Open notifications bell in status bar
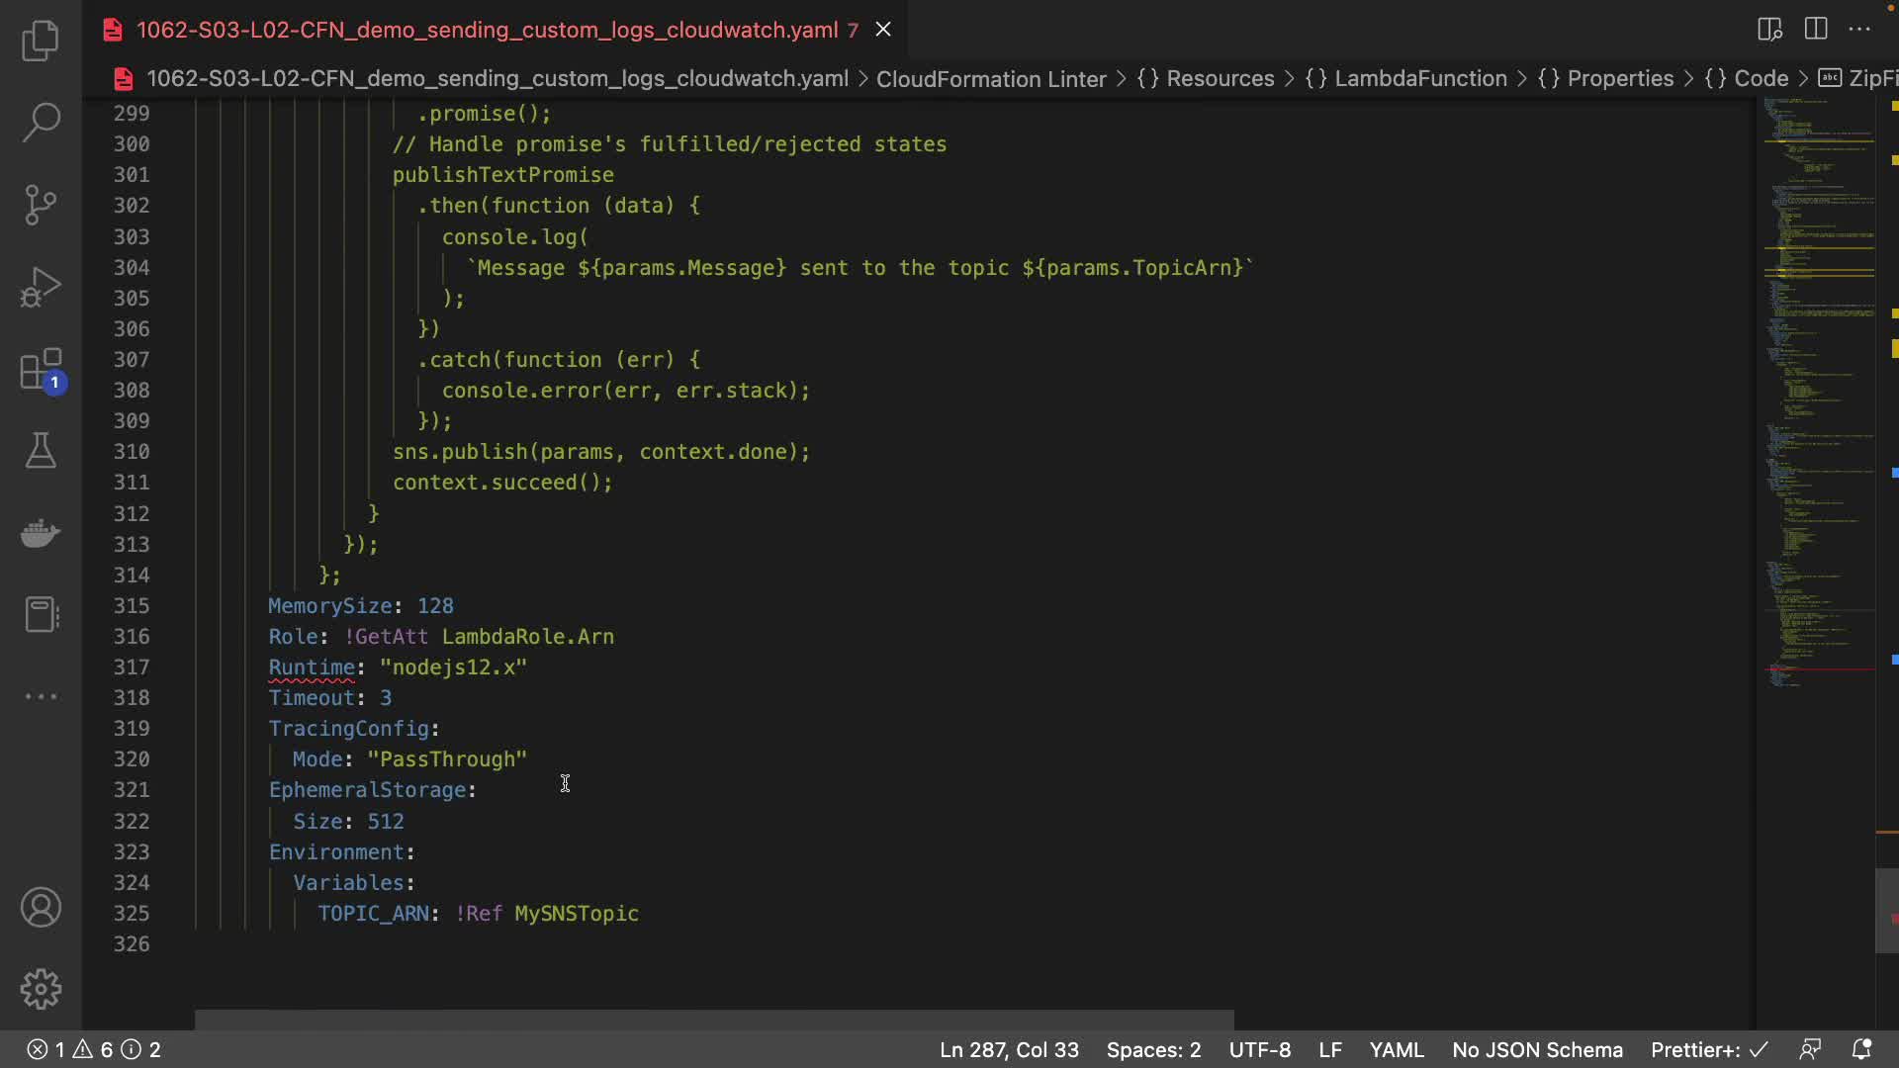The image size is (1899, 1068). pyautogui.click(x=1861, y=1049)
